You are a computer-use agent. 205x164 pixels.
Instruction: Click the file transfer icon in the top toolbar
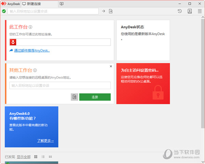pos(111,11)
